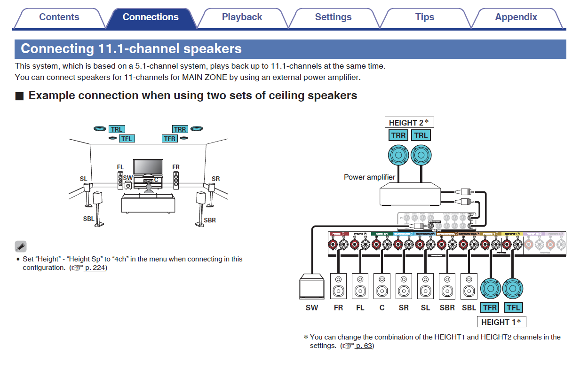
Task: Open the p. 63 page link
Action: coord(364,346)
